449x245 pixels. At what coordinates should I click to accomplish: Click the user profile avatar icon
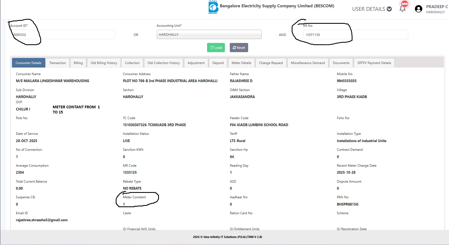coord(418,9)
